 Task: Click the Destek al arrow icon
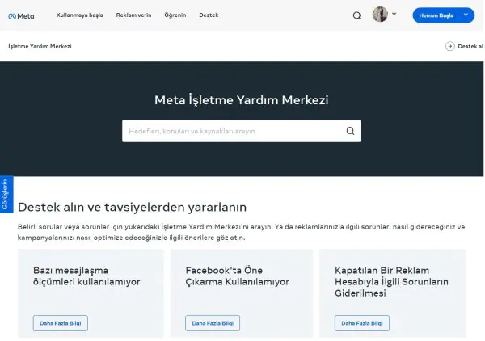(449, 46)
